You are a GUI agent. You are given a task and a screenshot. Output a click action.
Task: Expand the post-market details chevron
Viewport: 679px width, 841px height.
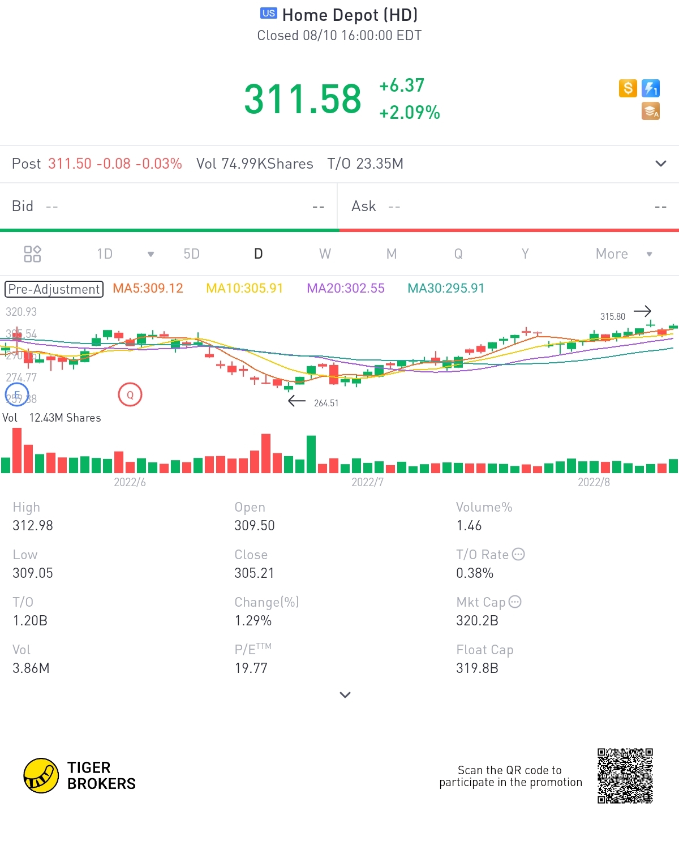click(660, 164)
